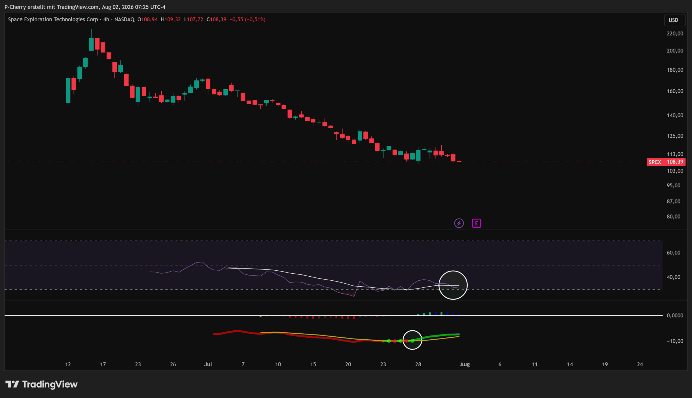The height and width of the screenshot is (398, 692).
Task: Click the date 15 on the time axis
Action: (x=313, y=364)
